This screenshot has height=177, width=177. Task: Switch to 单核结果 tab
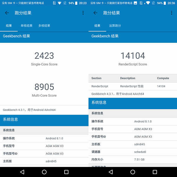pos(27,26)
